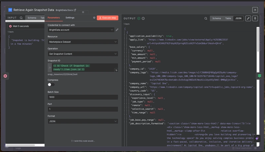Open the Parameters tab

pyautogui.click(x=54, y=18)
